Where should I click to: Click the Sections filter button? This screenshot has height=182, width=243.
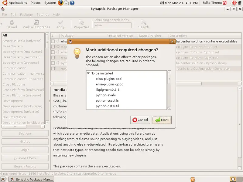tap(25, 133)
